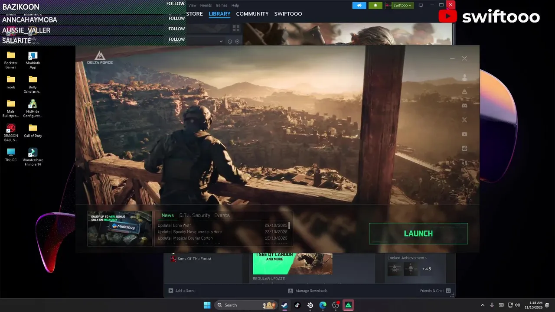Open the X (Twitter) icon in launcher sidebar
This screenshot has height=312, width=555.
[x=464, y=120]
